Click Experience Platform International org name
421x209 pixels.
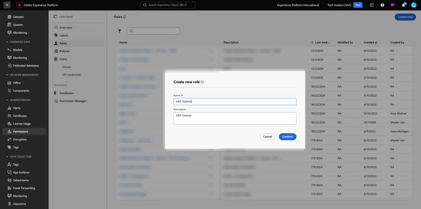point(298,5)
